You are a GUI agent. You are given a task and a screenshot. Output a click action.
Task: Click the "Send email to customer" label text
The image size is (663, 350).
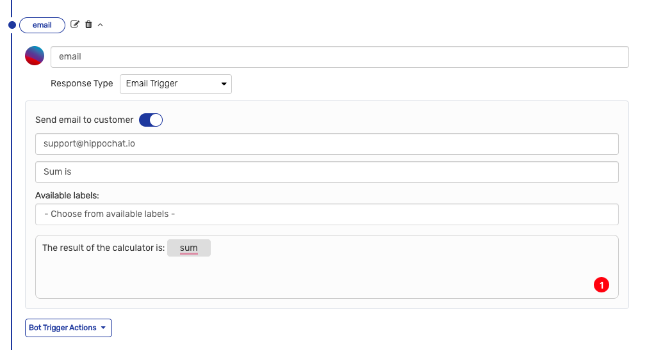[x=84, y=120]
